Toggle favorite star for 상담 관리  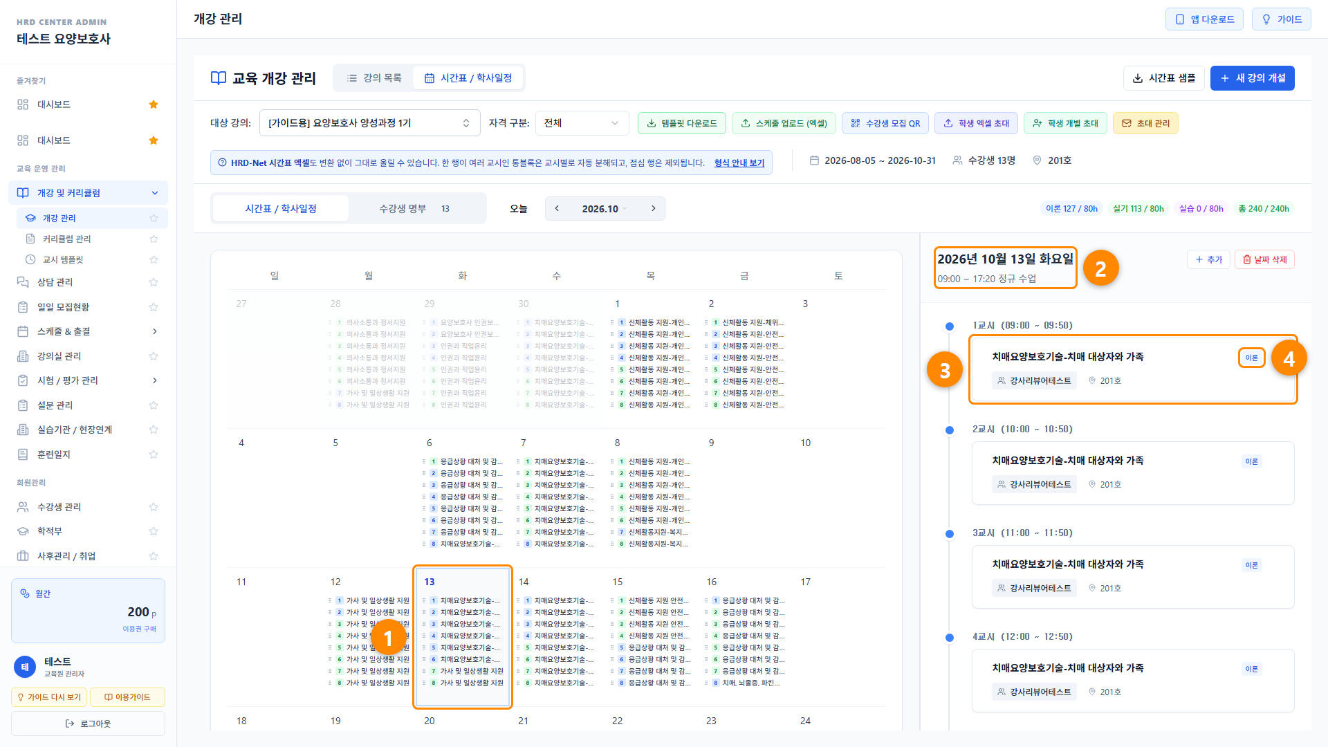pos(154,282)
